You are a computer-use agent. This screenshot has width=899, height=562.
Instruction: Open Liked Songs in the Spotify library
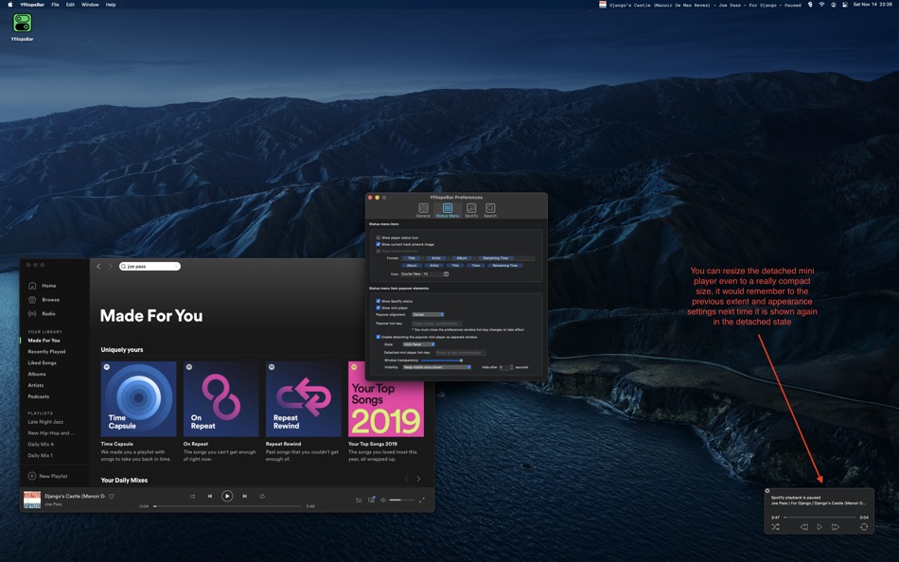42,362
